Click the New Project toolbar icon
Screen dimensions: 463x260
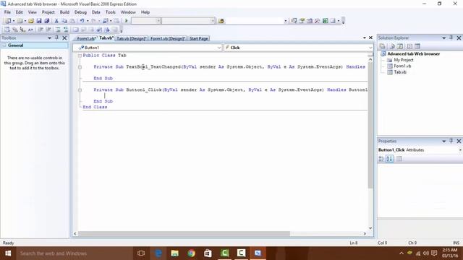point(8,21)
